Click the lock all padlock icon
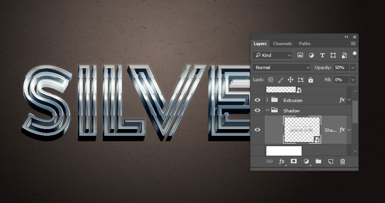The image size is (385, 203). 311,79
